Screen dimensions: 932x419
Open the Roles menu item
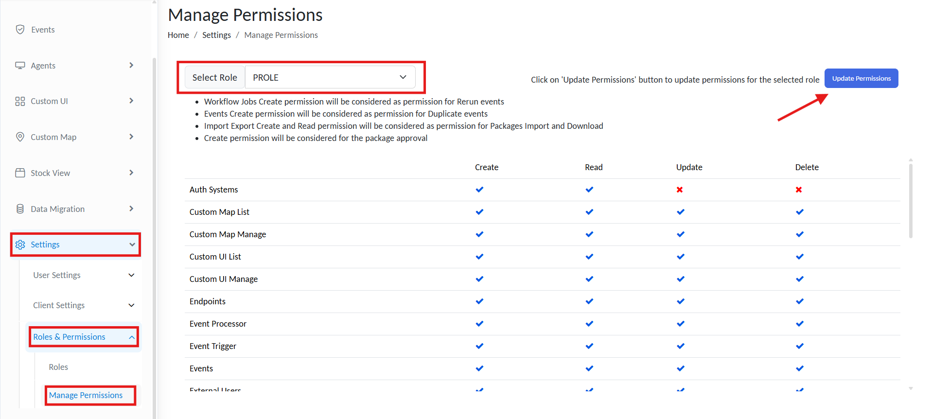click(x=58, y=367)
